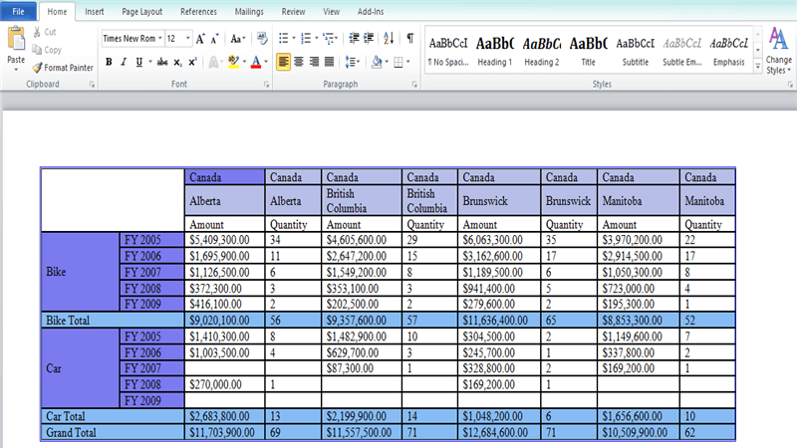Open the font name dropdown
Viewport: 797px width, 448px height.
160,39
